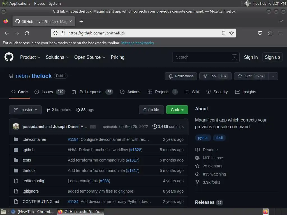The image size is (287, 215).
Task: Open the Solutions dropdown menu
Action: click(x=57, y=57)
